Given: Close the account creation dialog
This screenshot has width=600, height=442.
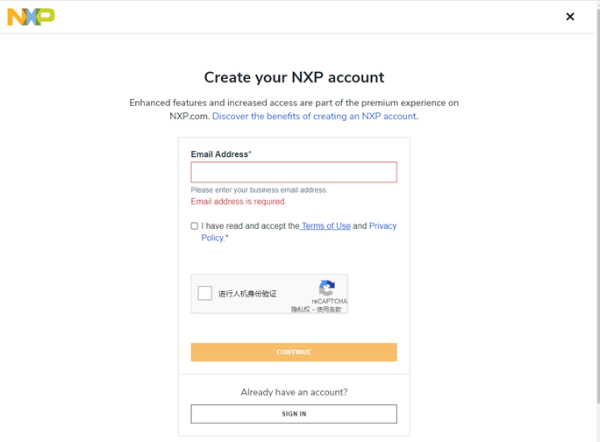Looking at the screenshot, I should click(570, 17).
